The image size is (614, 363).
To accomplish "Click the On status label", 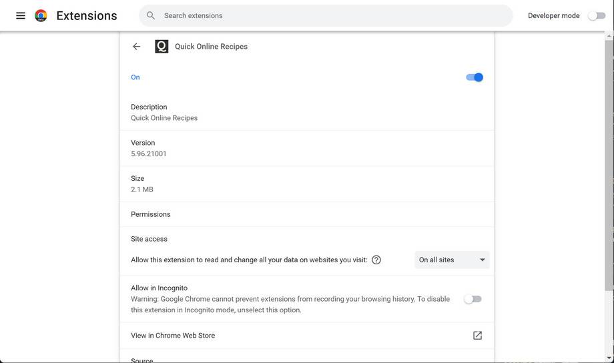I will click(x=135, y=77).
